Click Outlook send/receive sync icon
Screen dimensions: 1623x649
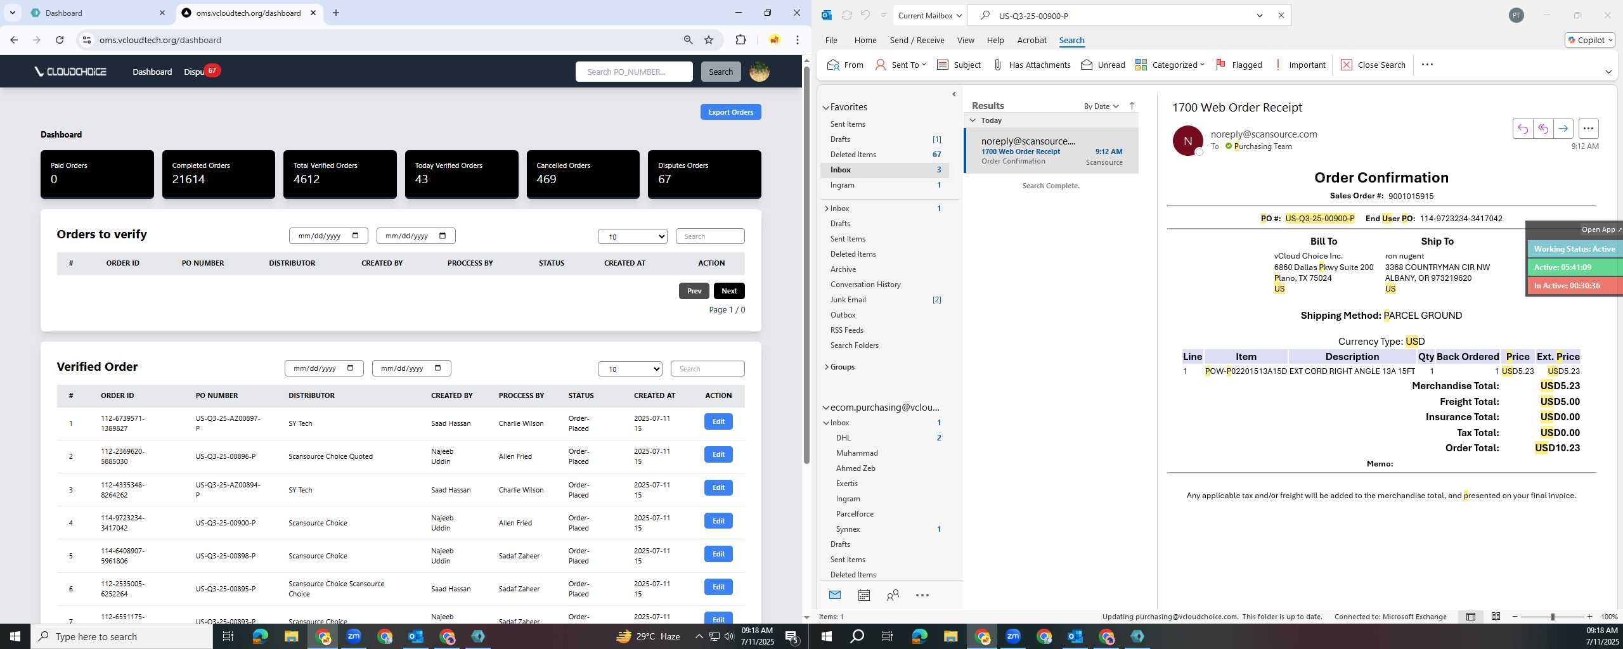pos(846,15)
